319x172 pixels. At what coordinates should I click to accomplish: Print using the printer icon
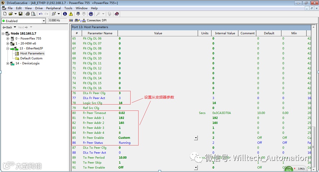click(28, 14)
